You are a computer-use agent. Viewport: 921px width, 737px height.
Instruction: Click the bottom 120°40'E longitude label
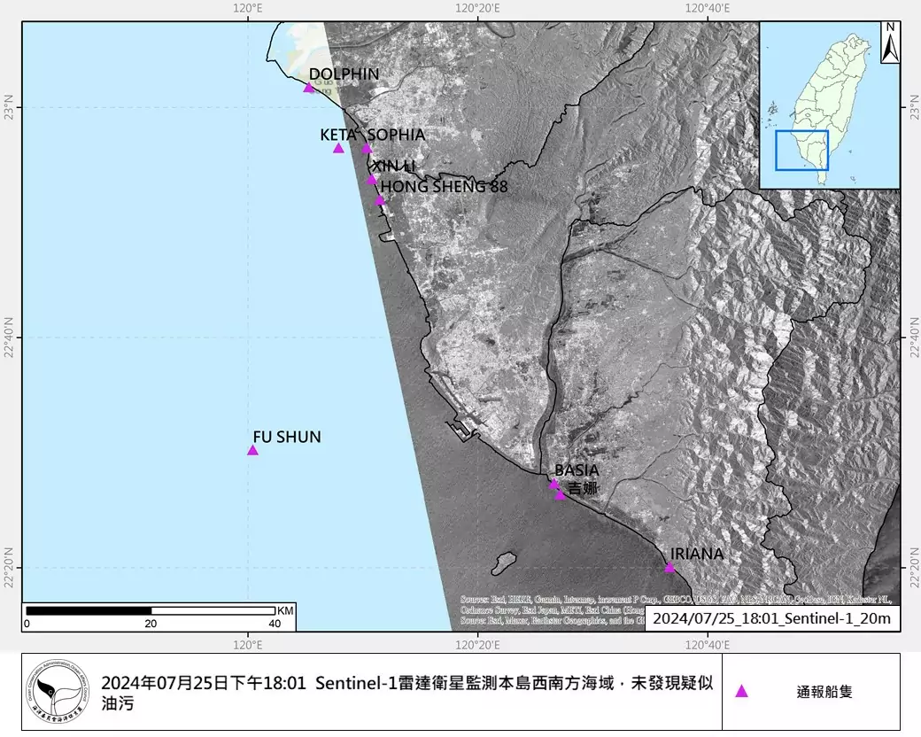tap(708, 645)
